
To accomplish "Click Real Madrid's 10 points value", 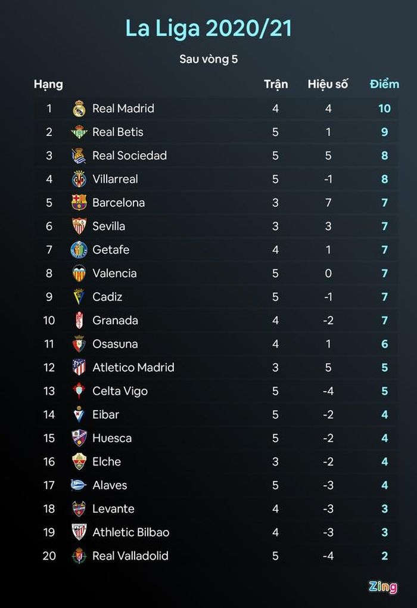I will (384, 108).
